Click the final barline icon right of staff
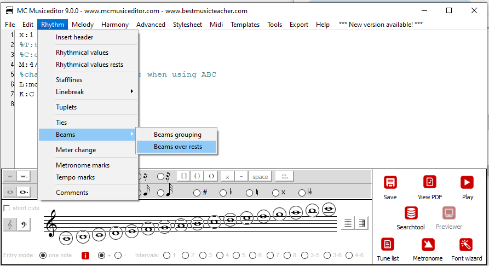This screenshot has height=266, width=489. click(x=362, y=223)
